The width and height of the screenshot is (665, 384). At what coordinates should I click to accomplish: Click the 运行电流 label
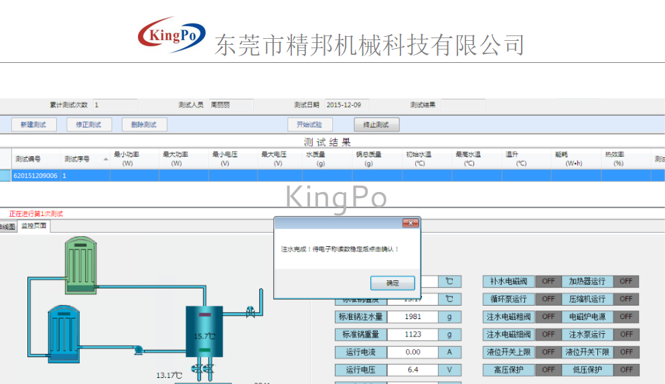(x=360, y=352)
